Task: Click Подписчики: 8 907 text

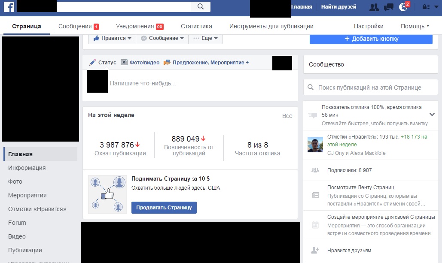Action: coord(350,170)
